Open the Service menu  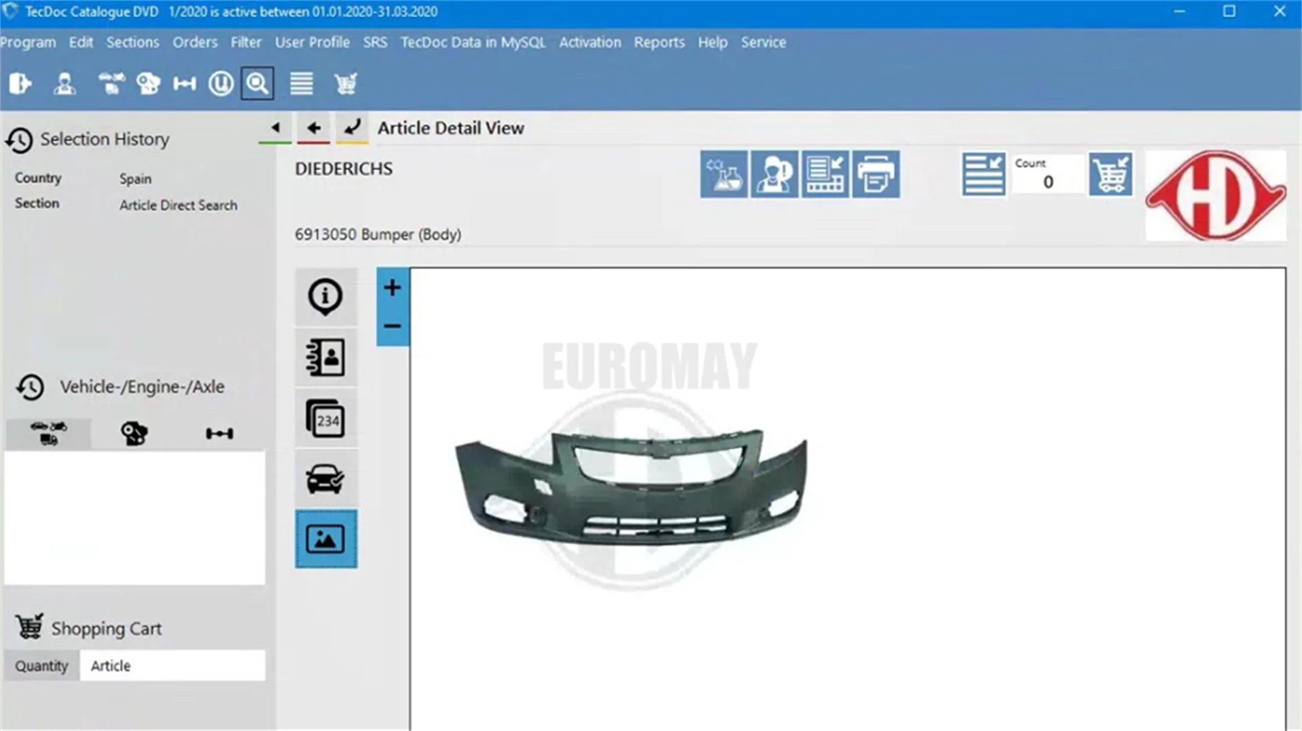764,42
